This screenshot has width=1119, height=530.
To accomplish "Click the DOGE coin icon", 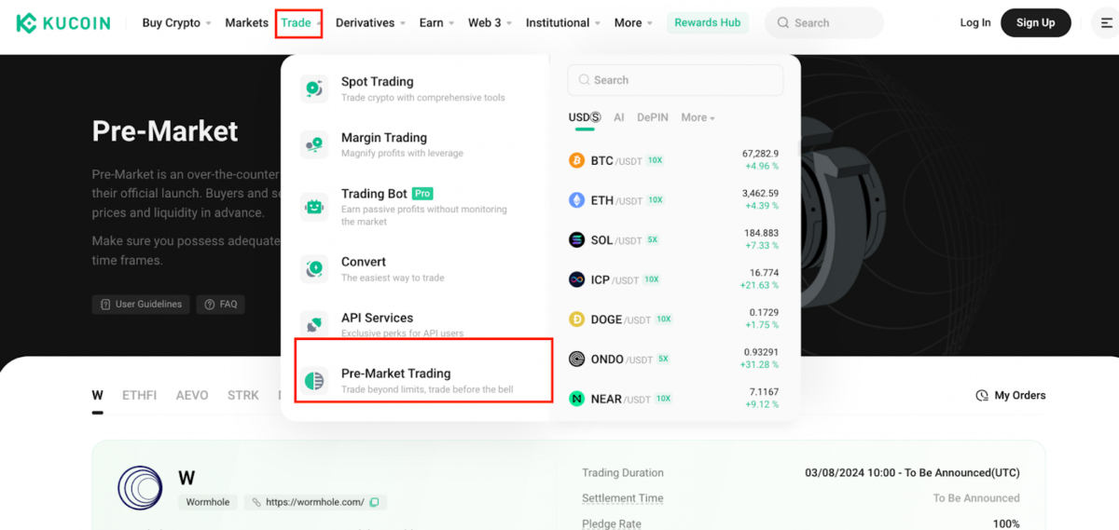I will (x=576, y=319).
